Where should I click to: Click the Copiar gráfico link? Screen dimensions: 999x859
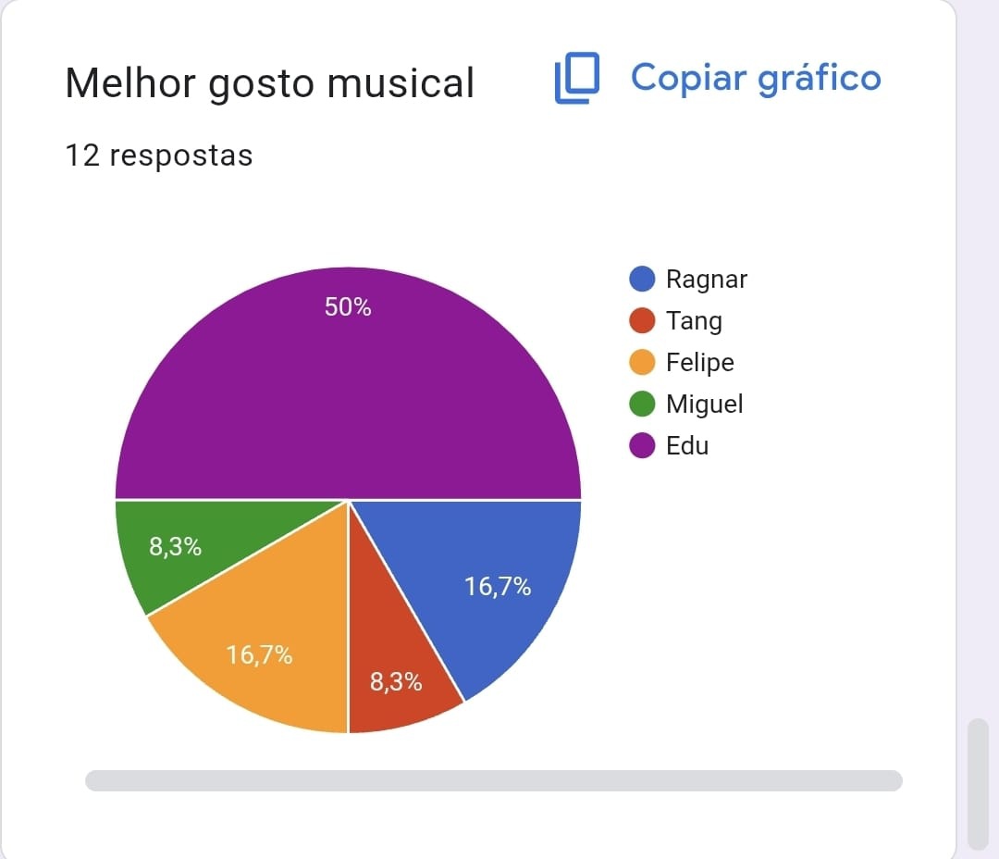click(x=756, y=79)
